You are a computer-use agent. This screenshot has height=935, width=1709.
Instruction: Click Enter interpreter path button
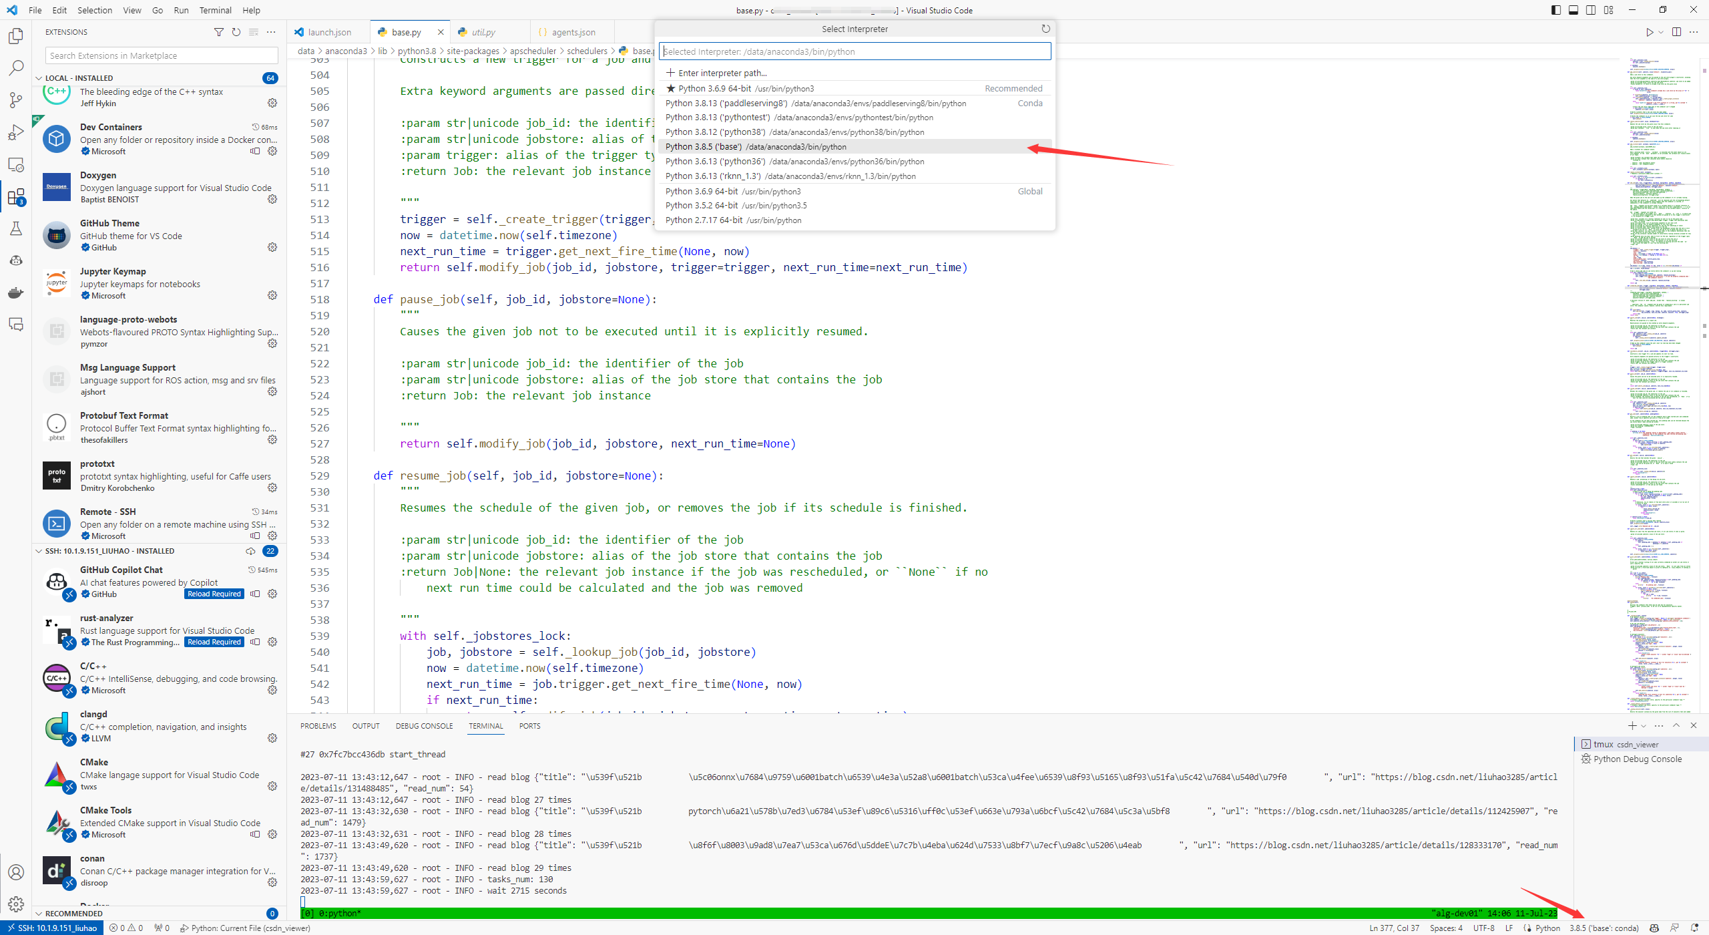722,71
